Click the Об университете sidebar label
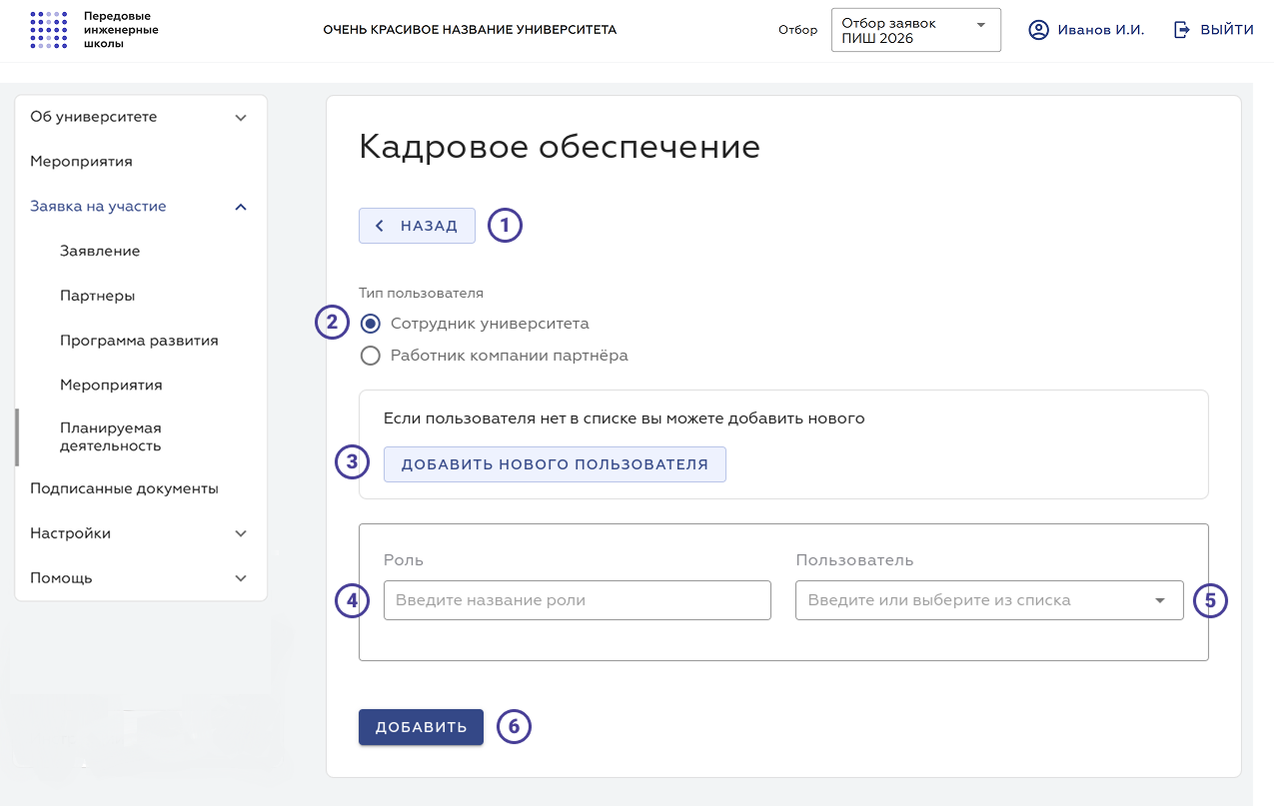This screenshot has height=806, width=1274. click(94, 117)
